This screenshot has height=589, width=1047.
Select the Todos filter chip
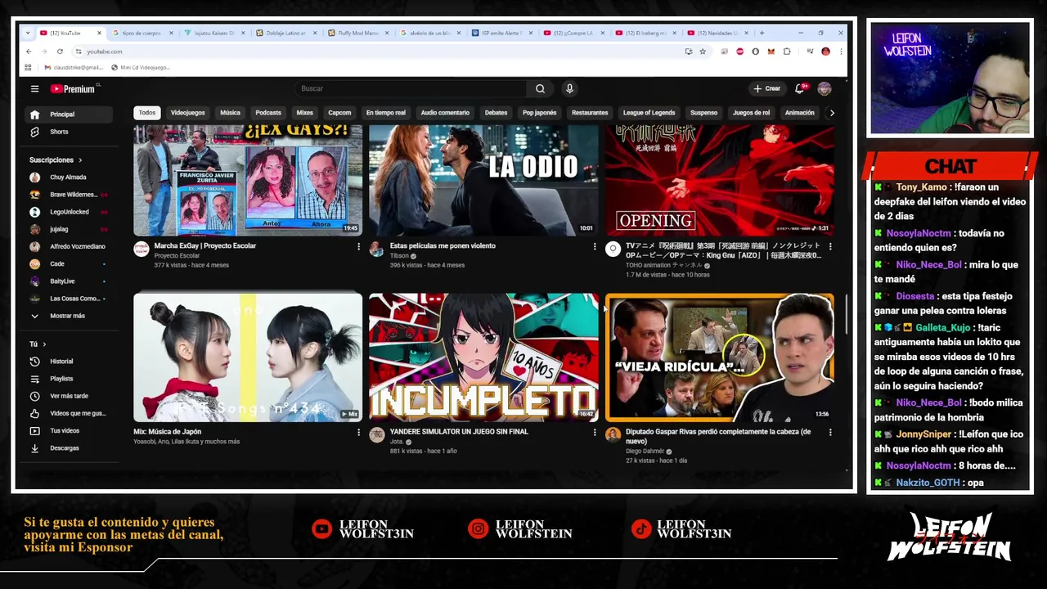pyautogui.click(x=147, y=113)
